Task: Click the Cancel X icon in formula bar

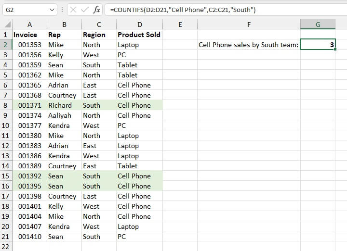Action: tap(73, 10)
